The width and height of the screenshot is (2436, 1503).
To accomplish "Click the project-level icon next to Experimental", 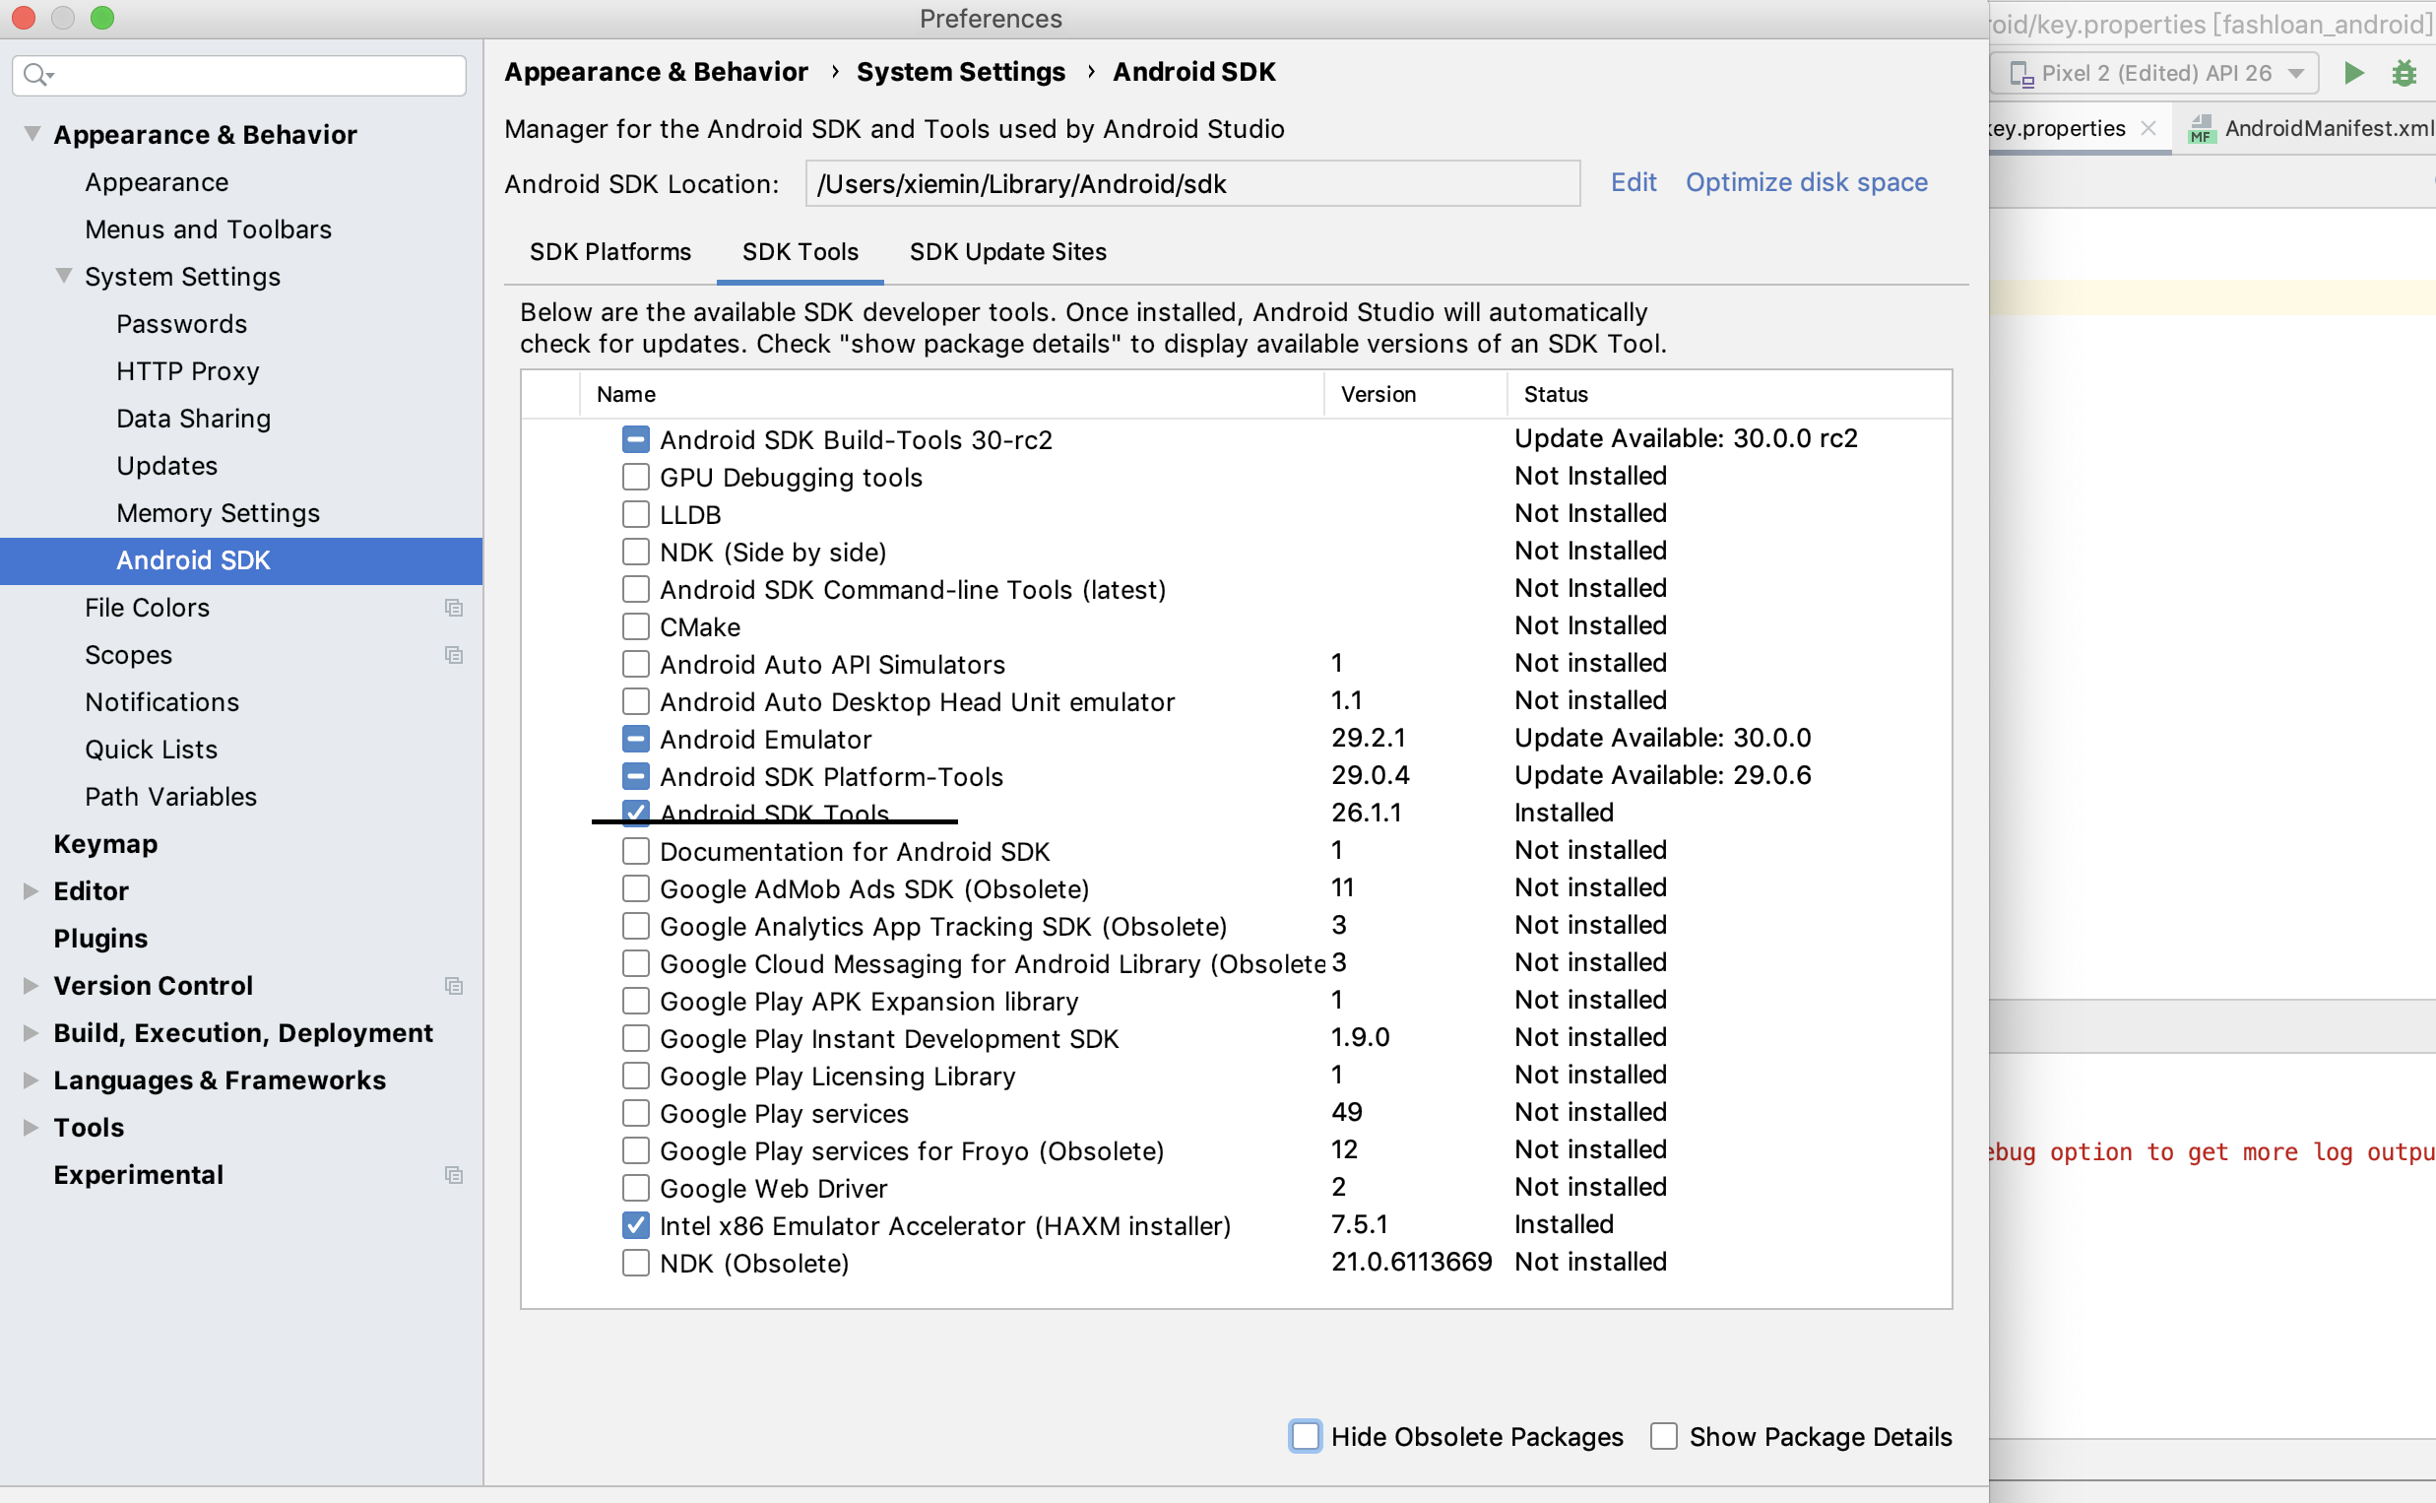I will pos(454,1175).
